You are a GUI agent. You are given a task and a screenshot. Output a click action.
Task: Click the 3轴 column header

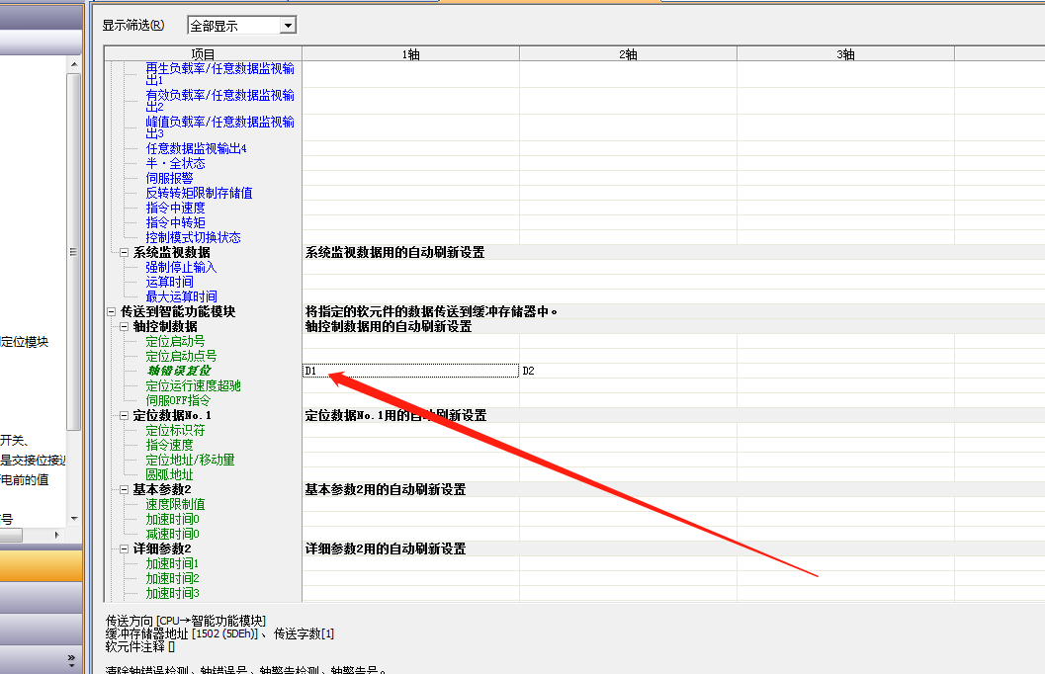pos(845,54)
